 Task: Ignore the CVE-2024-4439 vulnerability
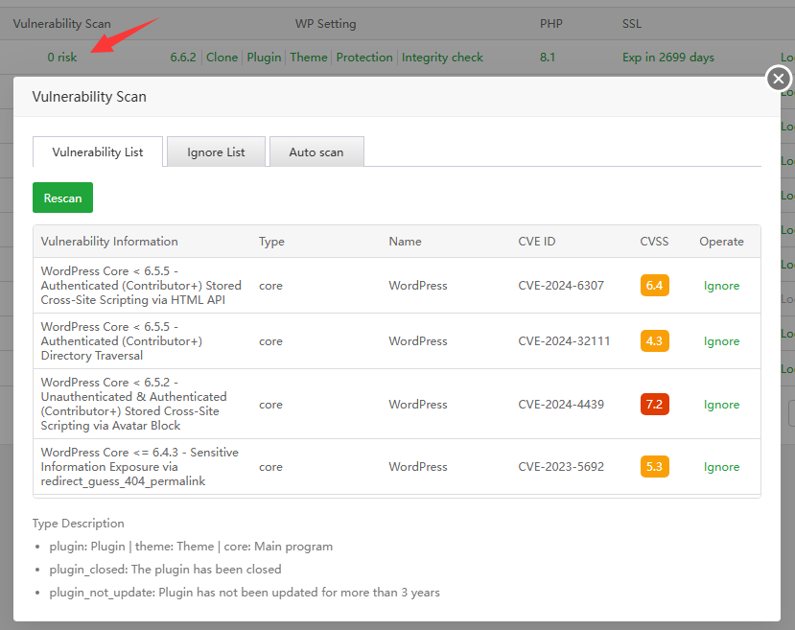point(721,405)
